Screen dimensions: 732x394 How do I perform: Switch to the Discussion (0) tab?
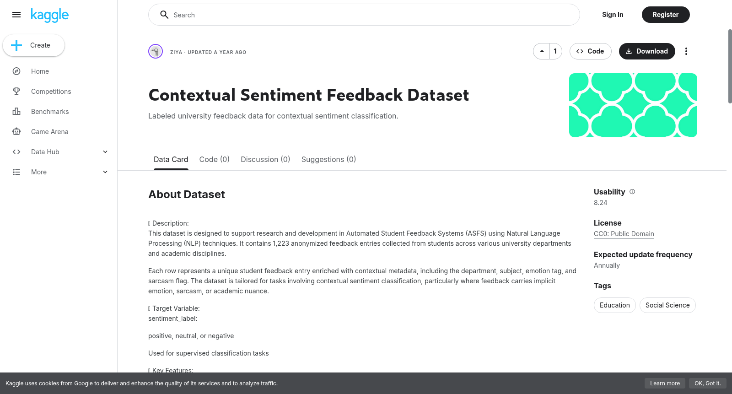click(265, 159)
